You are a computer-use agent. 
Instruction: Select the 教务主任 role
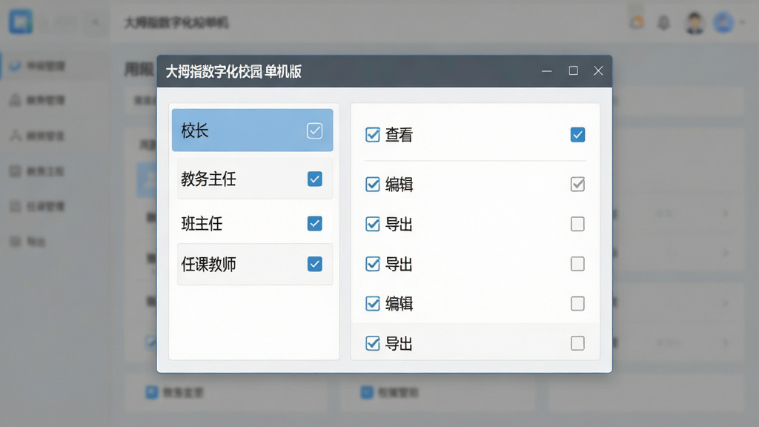[255, 179]
